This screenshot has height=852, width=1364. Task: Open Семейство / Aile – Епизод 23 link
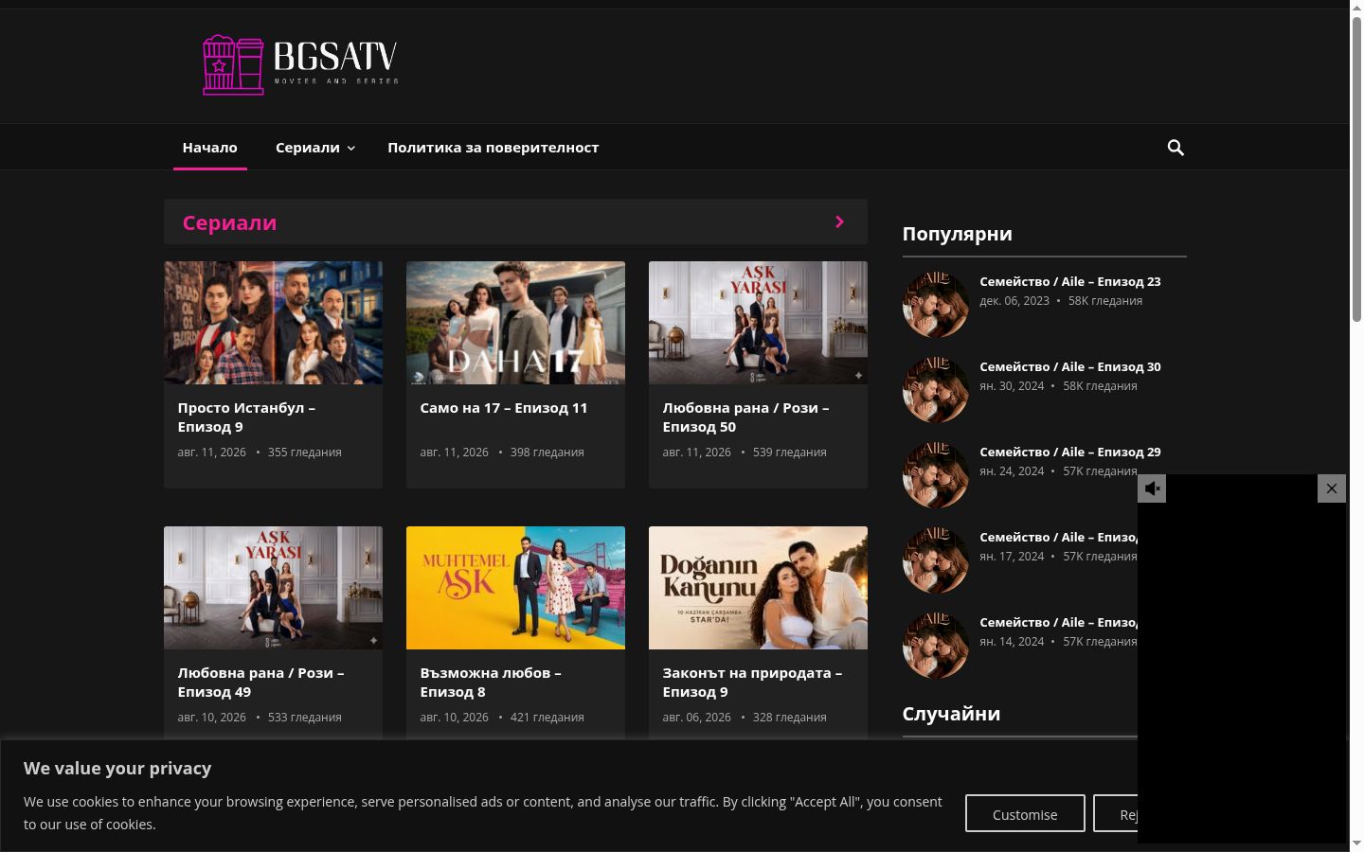(1070, 281)
